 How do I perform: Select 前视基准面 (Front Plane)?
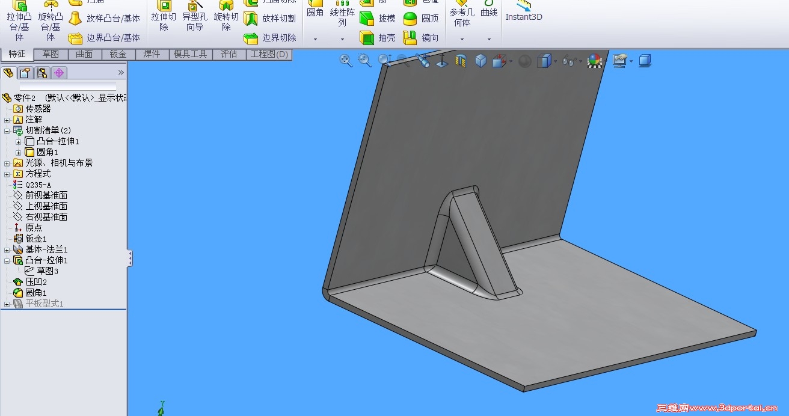40,195
